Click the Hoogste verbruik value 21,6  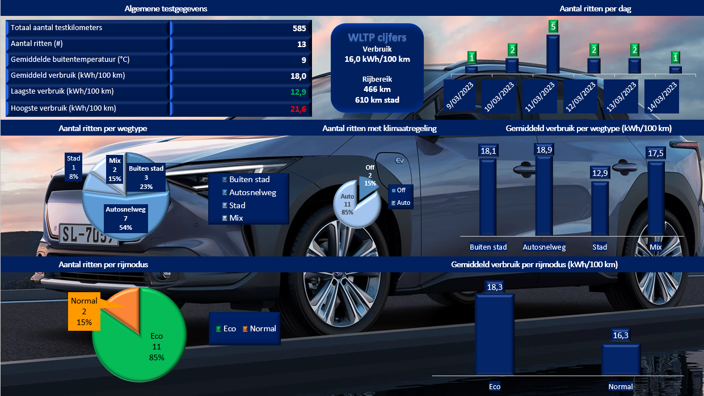(298, 109)
